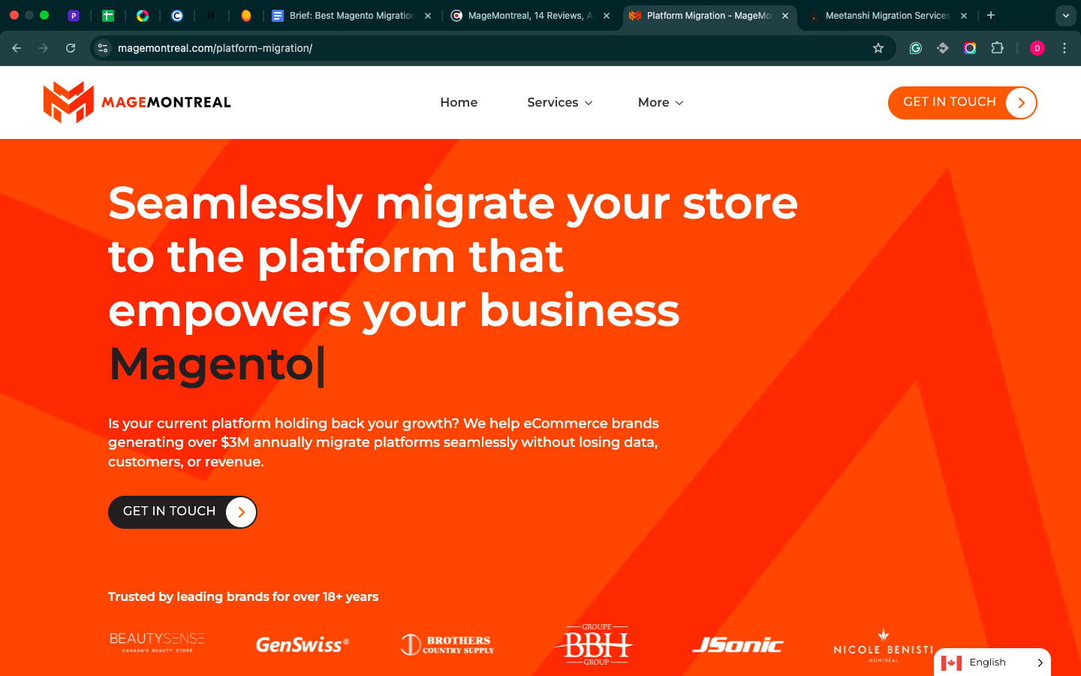The width and height of the screenshot is (1081, 676).
Task: Click the site information icon in address bar
Action: point(103,48)
